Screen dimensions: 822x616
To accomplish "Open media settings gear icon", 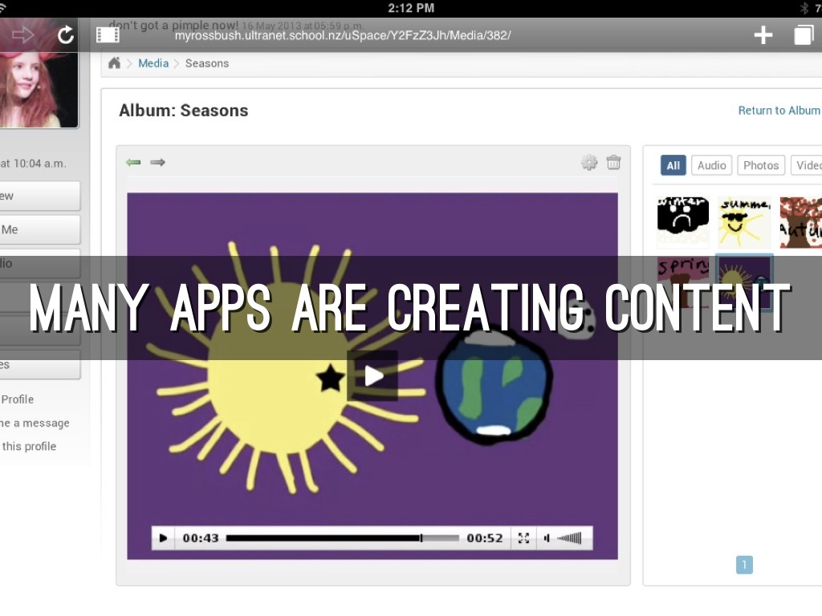I will click(x=589, y=163).
